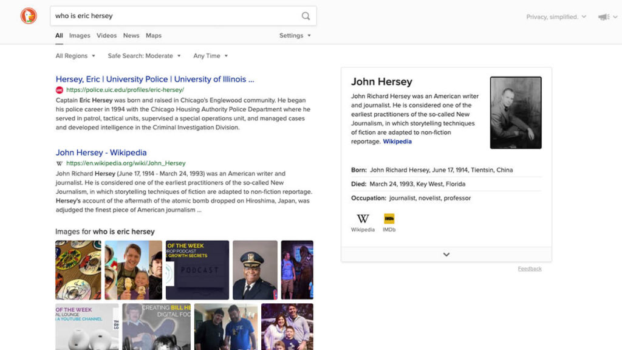The height and width of the screenshot is (350, 622).
Task: Expand the John Hersey info panel chevron
Action: tap(446, 255)
